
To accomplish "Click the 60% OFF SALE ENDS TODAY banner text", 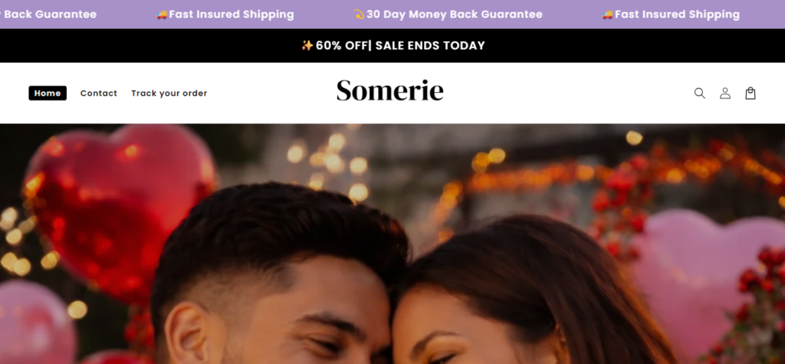I will point(400,45).
